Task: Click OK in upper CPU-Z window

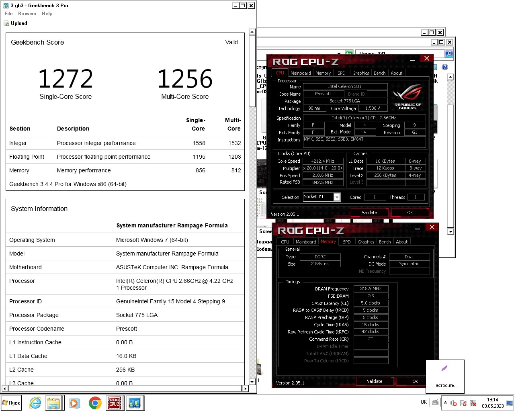Action: [410, 213]
